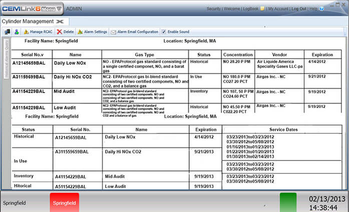
Task: Click the user profile toolbar icon
Action: [17, 32]
